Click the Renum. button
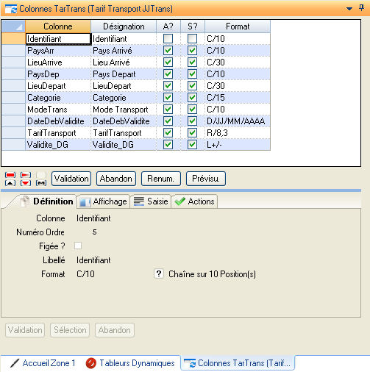 (x=161, y=179)
